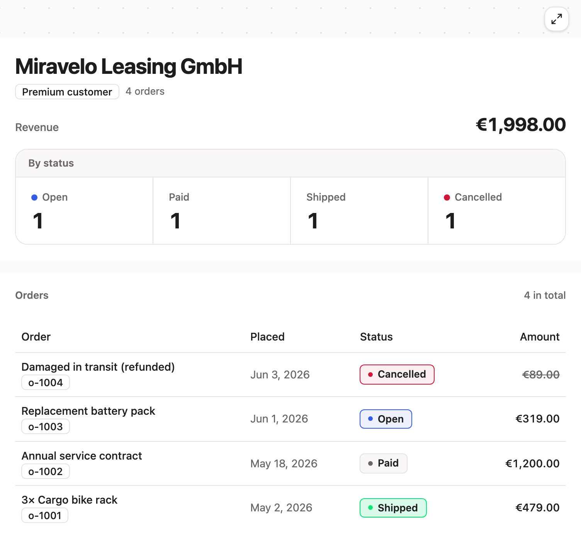Click the 'May 2, 2026' placed date

click(281, 508)
